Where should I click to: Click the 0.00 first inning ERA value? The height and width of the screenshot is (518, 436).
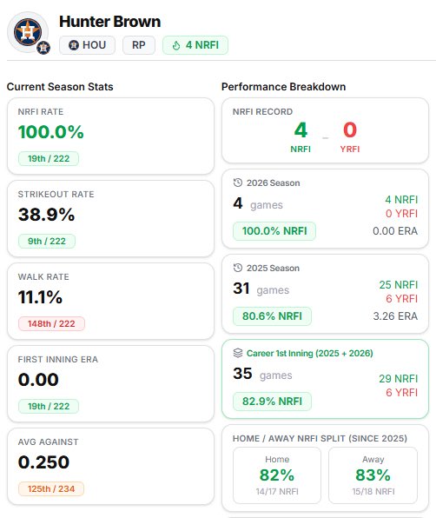tap(38, 380)
